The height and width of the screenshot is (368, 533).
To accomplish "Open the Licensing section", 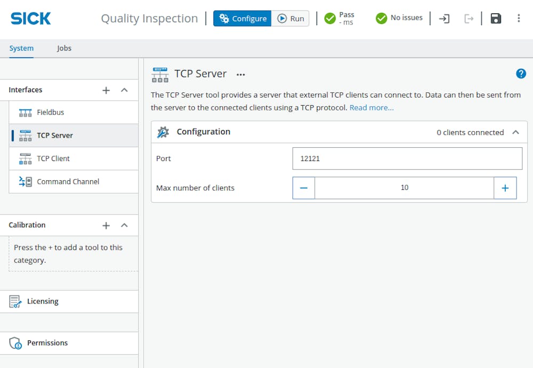I will click(x=69, y=301).
